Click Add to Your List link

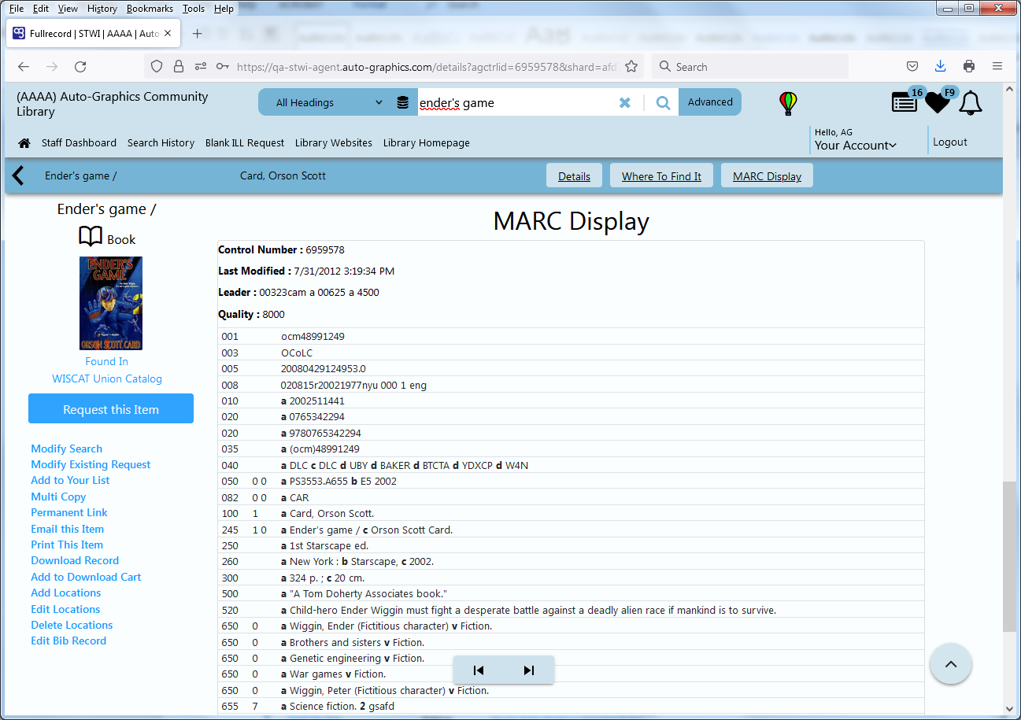70,480
